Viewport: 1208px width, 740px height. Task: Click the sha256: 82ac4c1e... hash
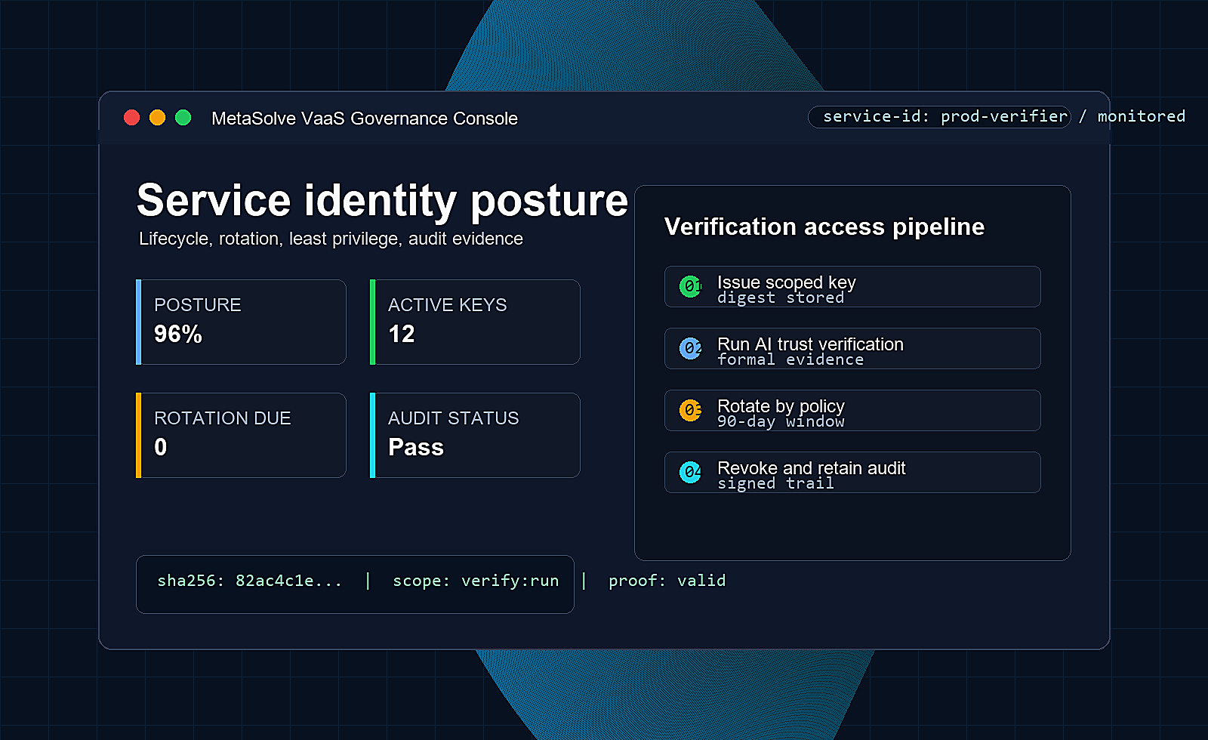(x=249, y=581)
